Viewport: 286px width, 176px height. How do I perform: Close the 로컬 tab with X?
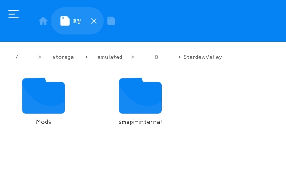(94, 21)
